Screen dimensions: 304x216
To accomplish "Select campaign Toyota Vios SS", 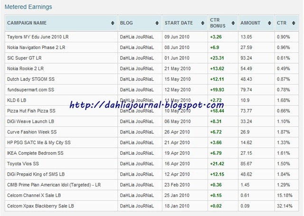I will pos(23,164).
